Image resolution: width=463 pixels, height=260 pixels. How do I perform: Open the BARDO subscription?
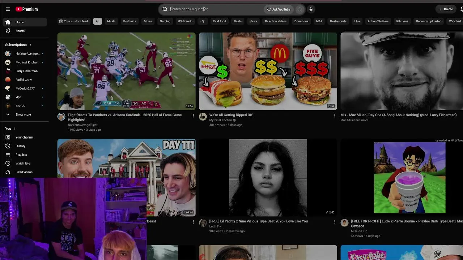25,105
